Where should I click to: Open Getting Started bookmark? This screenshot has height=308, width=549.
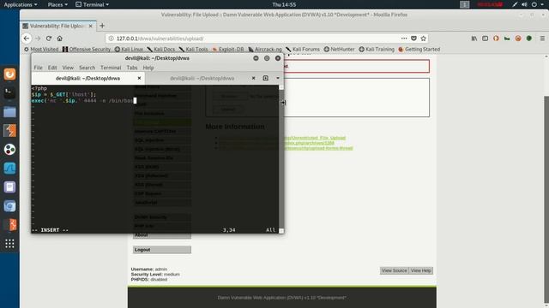[419, 50]
